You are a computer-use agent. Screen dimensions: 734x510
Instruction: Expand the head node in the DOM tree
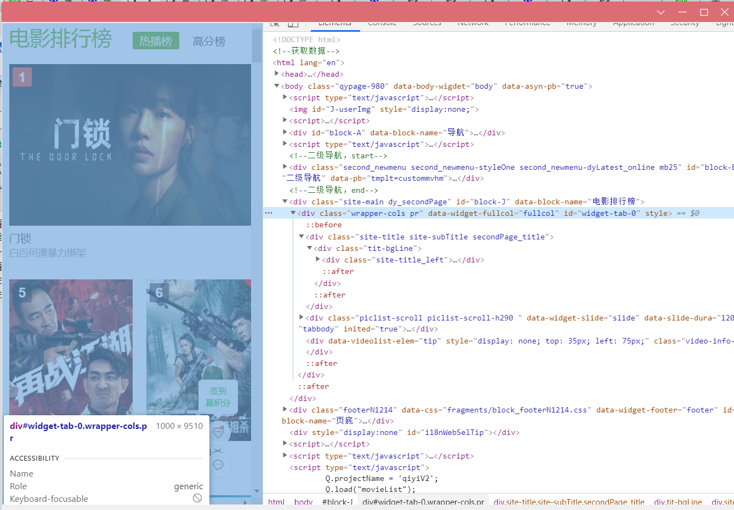pos(277,73)
